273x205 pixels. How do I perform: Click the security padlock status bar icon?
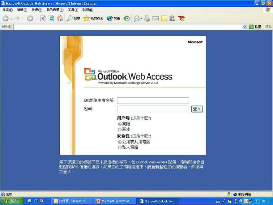[x=228, y=194]
